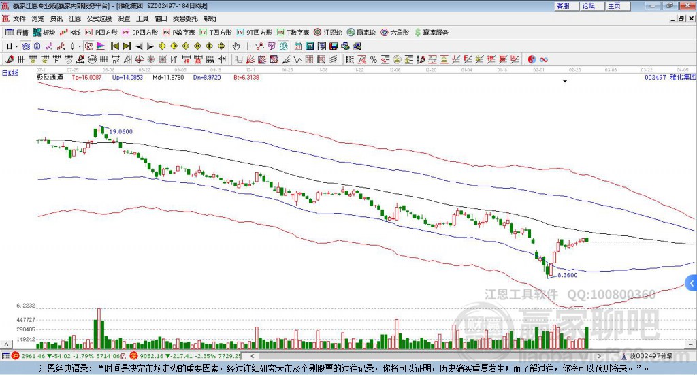Click the horizontal scrollbar right arrow
Screen dimensions: 697x375
(599, 356)
